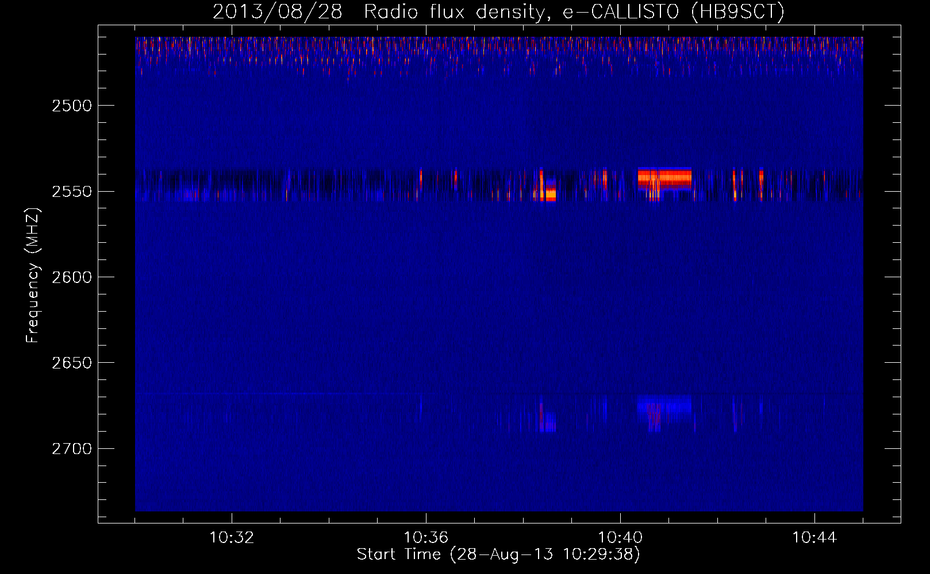
Task: Click the 10:40 time tick label
Action: pos(620,538)
